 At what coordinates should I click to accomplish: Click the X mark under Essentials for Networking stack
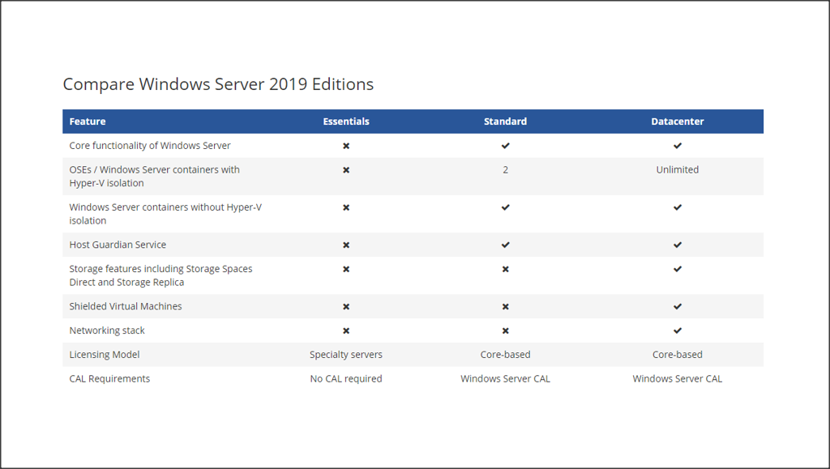pos(346,330)
